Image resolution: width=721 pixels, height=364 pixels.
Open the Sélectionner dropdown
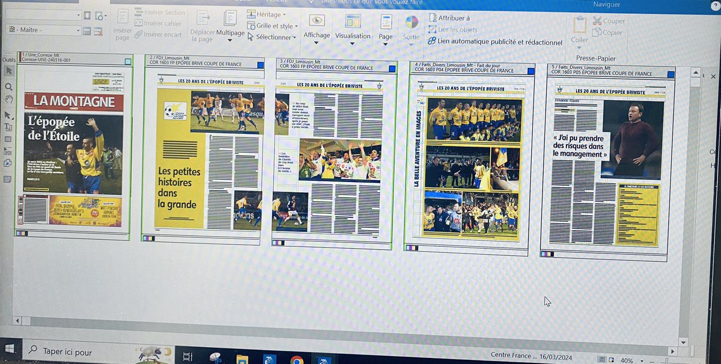tap(272, 37)
